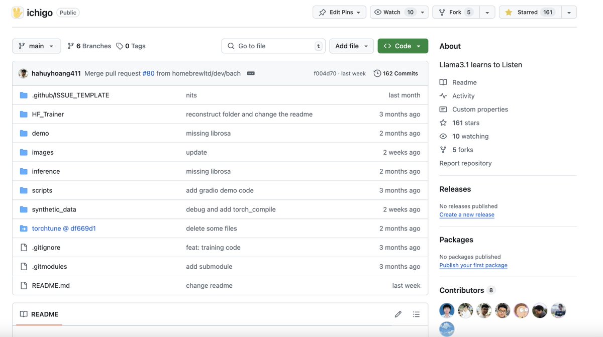Click the folder icon next to inference

[24, 171]
